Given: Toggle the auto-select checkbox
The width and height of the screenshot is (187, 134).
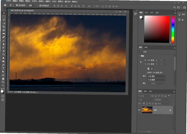Looking at the screenshot, I should click(x=17, y=5).
